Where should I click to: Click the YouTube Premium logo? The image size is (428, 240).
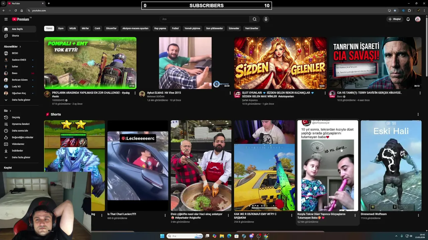(x=21, y=19)
